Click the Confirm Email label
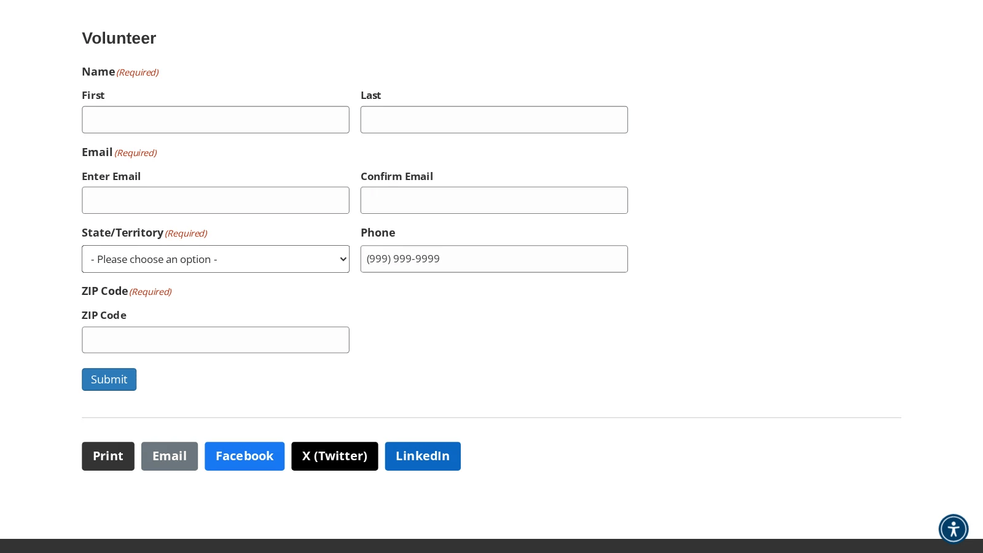The height and width of the screenshot is (553, 983). (397, 176)
